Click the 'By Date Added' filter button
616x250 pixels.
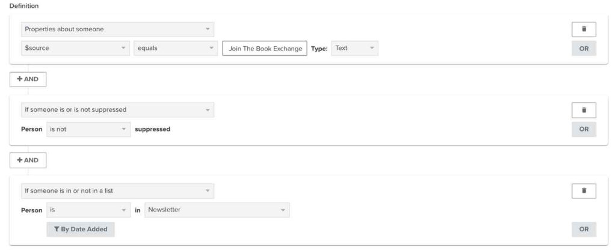pyautogui.click(x=81, y=230)
